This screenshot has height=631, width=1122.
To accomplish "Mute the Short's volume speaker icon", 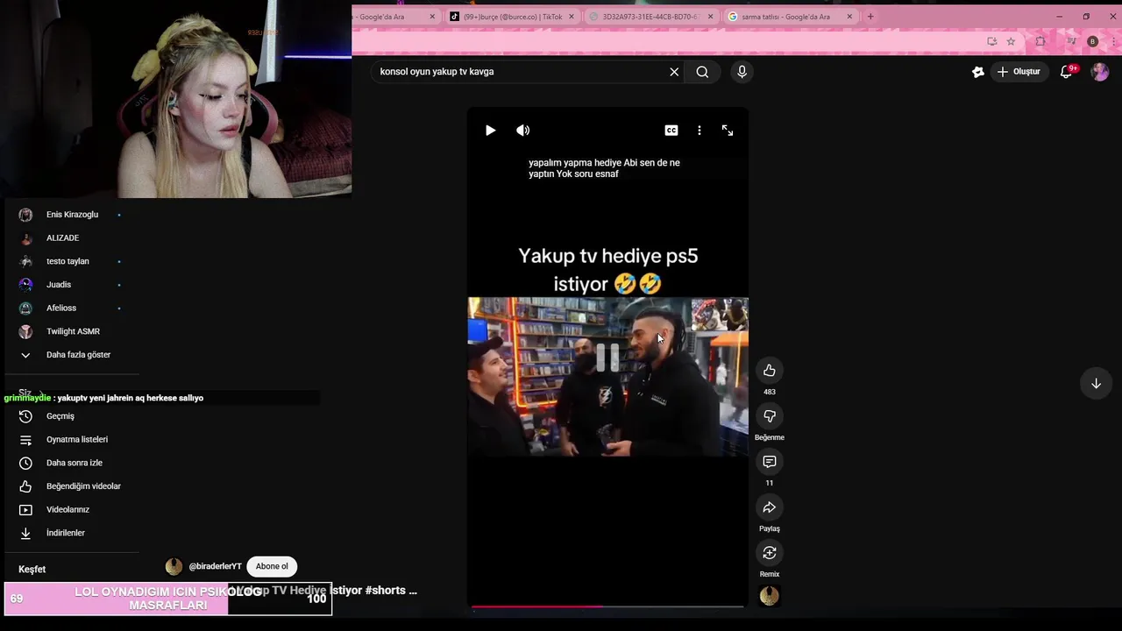I will 523,131.
